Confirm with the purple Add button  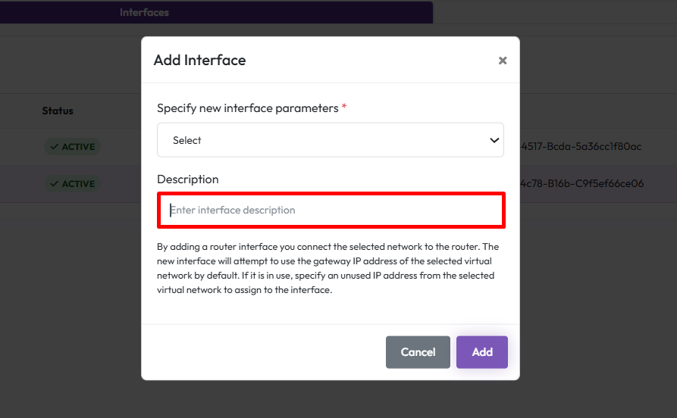(481, 352)
